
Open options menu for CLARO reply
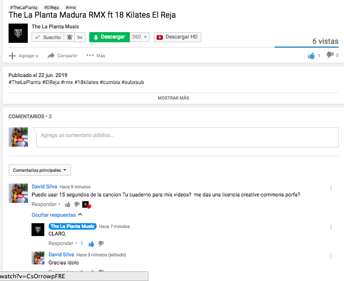pos(331,227)
